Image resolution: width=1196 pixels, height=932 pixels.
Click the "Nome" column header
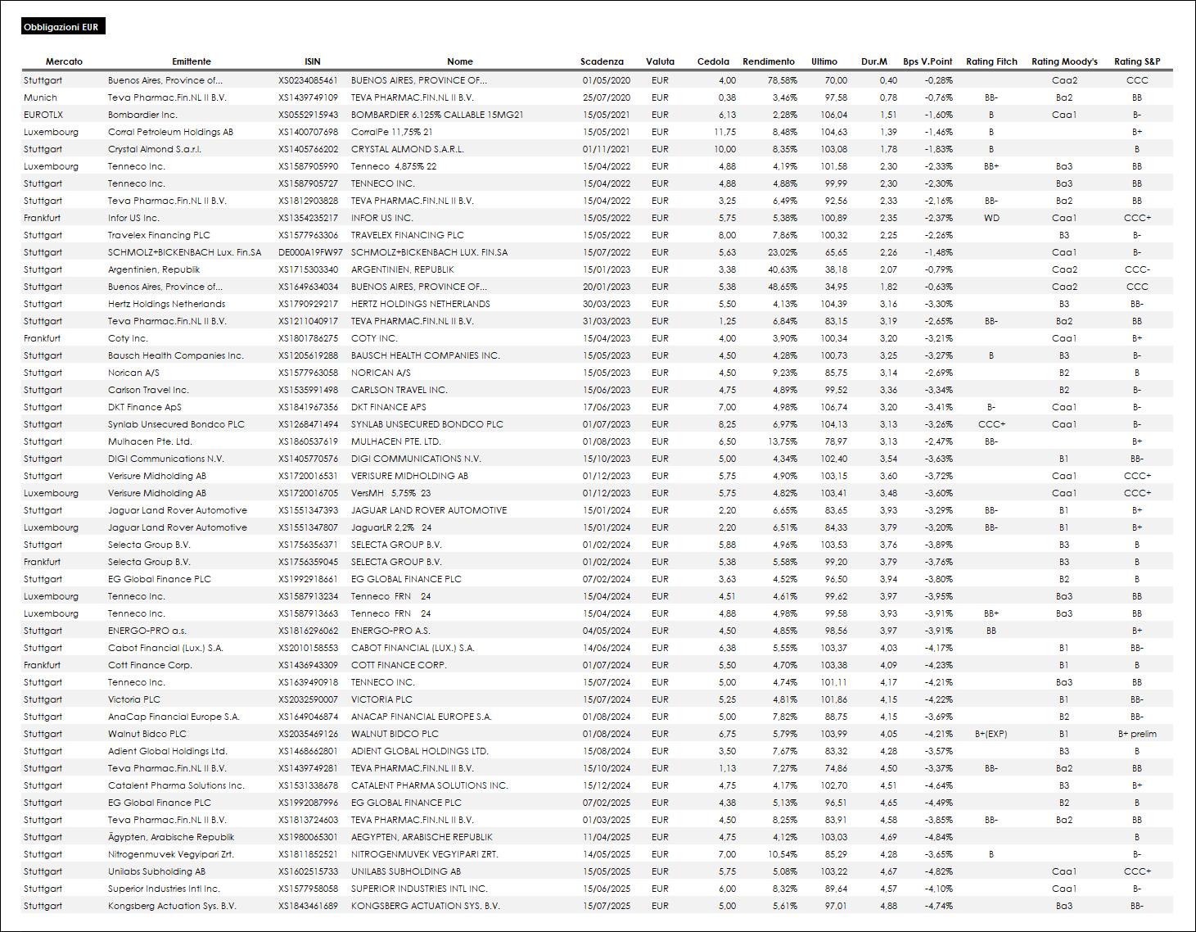pos(460,61)
